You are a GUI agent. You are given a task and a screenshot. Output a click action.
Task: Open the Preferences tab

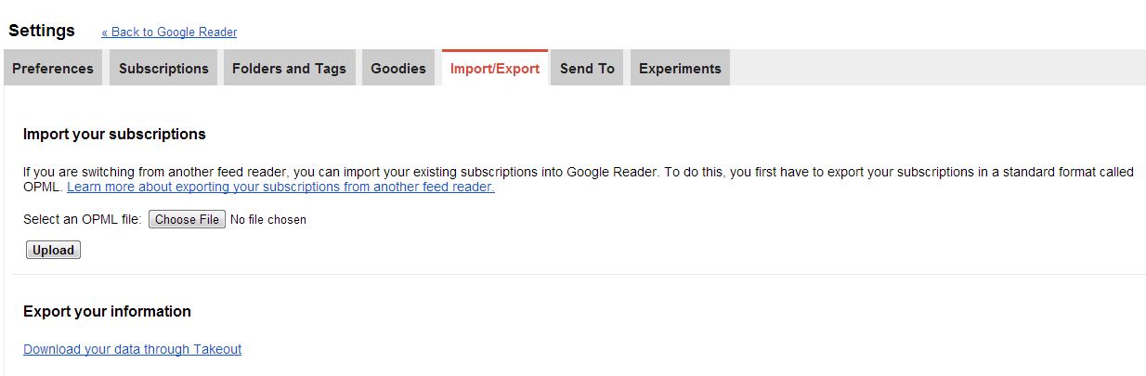(x=53, y=69)
